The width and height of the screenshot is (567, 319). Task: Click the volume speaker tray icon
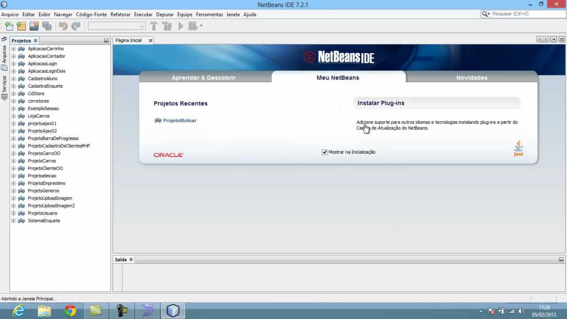tap(521, 311)
